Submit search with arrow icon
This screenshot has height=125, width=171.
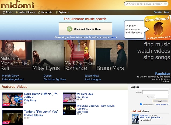pyautogui.click(x=166, y=4)
